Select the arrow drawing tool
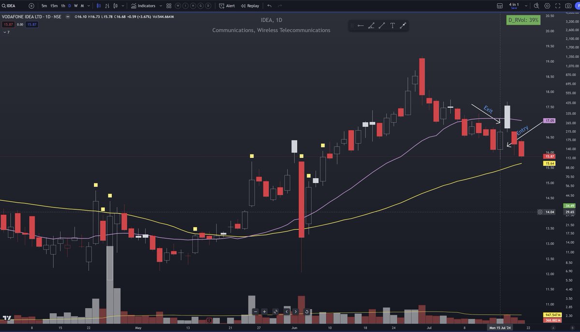Screen dimensions: 580x332 403,26
